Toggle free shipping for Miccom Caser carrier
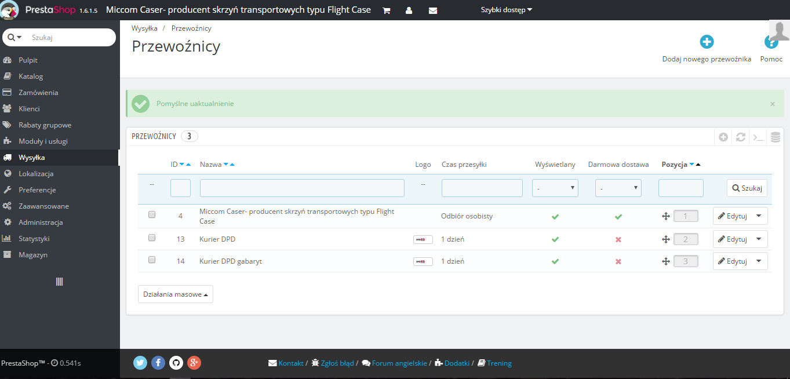The height and width of the screenshot is (379, 790). tap(618, 216)
